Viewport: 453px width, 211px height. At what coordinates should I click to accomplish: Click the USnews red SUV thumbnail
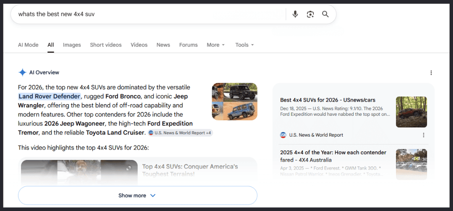pos(411,112)
